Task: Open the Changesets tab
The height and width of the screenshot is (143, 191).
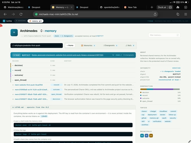Action: 110,45
